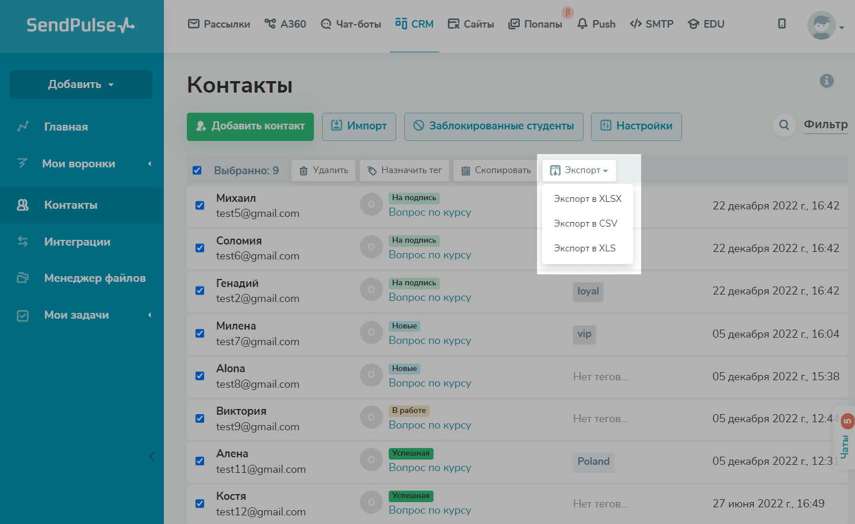This screenshot has width=855, height=524.
Task: Open the SendPulse logo home link
Action: 80,25
